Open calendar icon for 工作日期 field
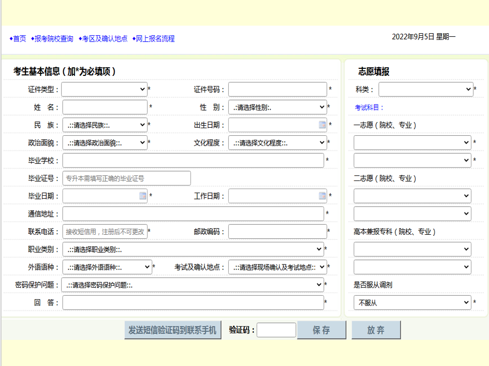Screen dimensions: 489x366 coord(322,196)
